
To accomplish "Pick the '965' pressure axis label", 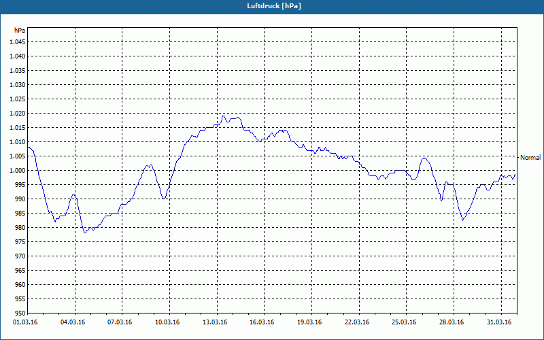I will [21, 270].
